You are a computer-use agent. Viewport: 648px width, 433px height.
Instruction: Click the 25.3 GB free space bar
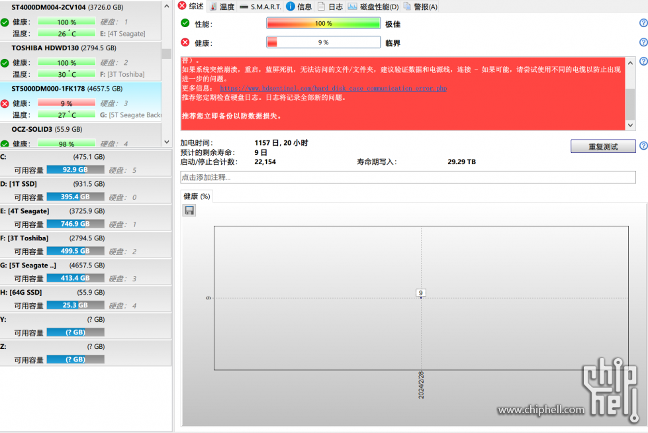coord(75,305)
